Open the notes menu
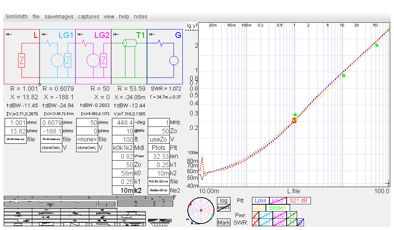 (x=140, y=16)
